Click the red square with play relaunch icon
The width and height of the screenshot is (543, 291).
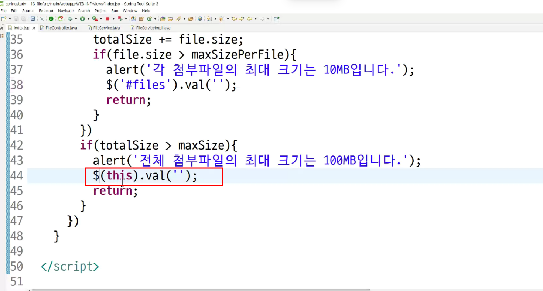click(x=120, y=18)
